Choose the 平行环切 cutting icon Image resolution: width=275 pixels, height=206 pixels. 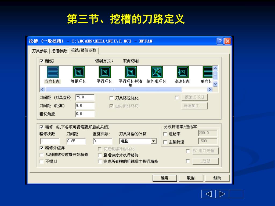104,72
